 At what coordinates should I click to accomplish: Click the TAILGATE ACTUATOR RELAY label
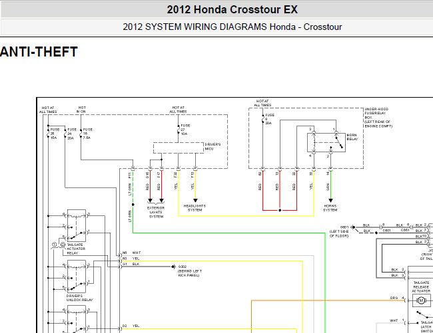click(x=76, y=249)
